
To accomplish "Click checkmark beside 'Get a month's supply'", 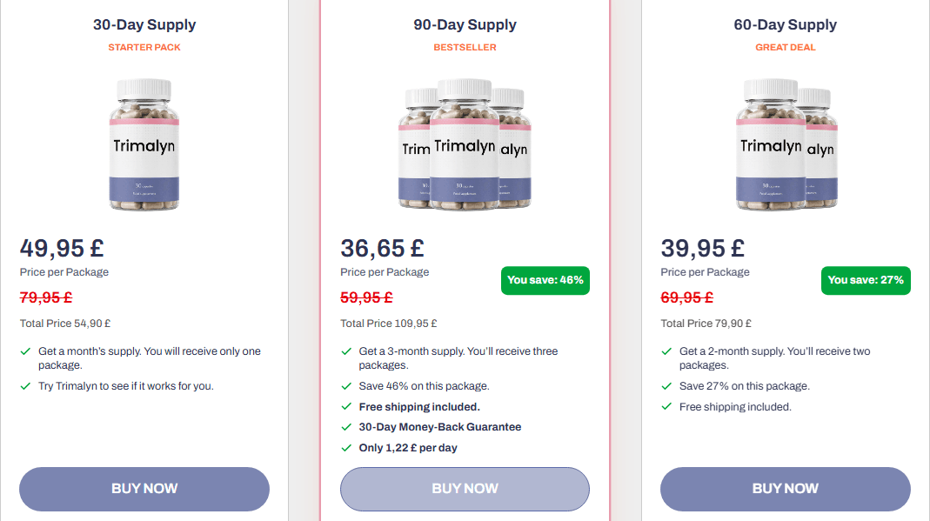I will pyautogui.click(x=25, y=351).
